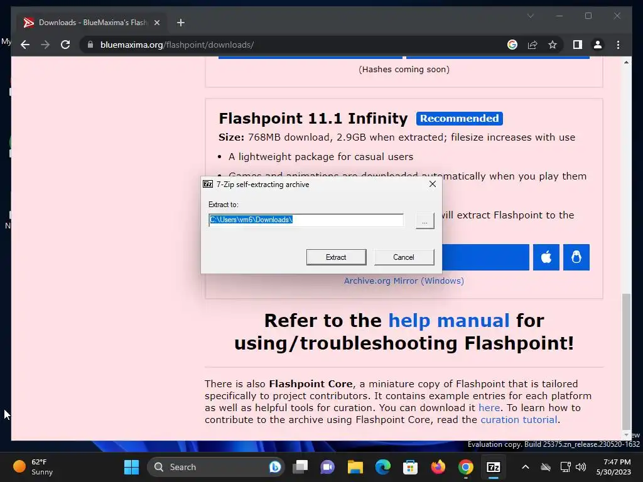Open weather widget 62°F Sunny
This screenshot has height=482, width=643.
33,467
